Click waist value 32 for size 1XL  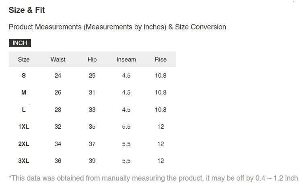click(x=58, y=127)
